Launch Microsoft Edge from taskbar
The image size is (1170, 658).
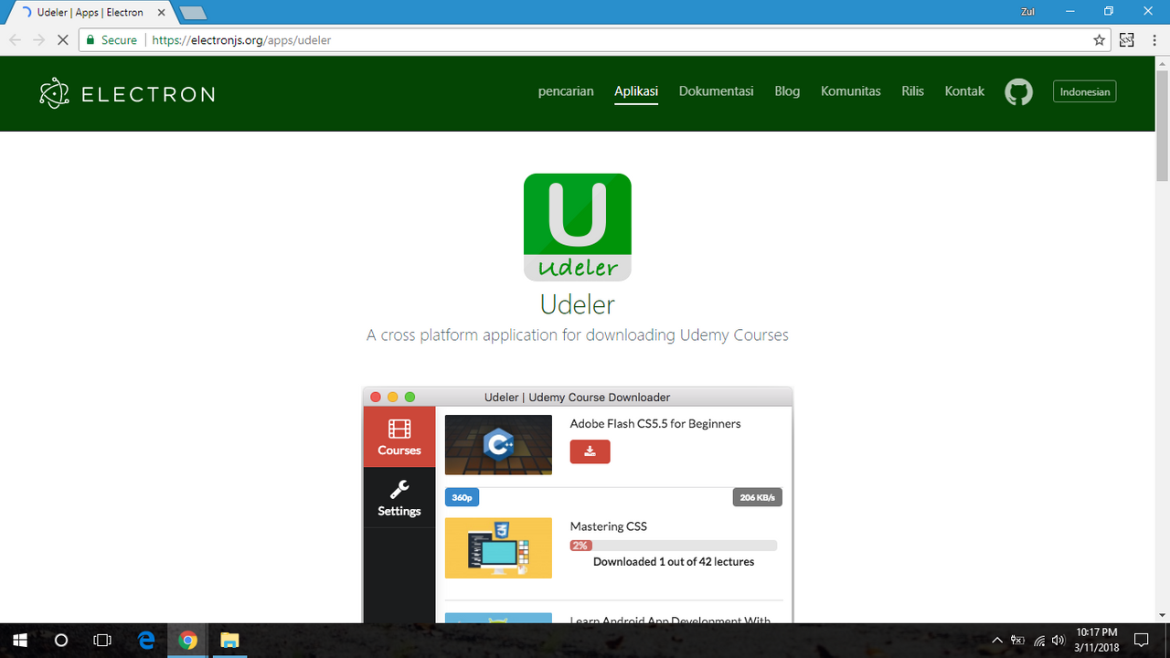click(x=146, y=640)
